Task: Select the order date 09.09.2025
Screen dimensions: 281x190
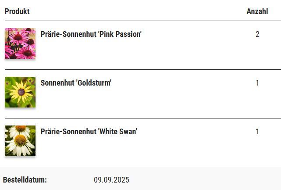Action: tap(111, 180)
